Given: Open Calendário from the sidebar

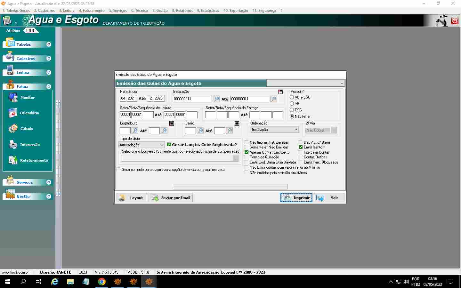Looking at the screenshot, I should tap(13, 113).
